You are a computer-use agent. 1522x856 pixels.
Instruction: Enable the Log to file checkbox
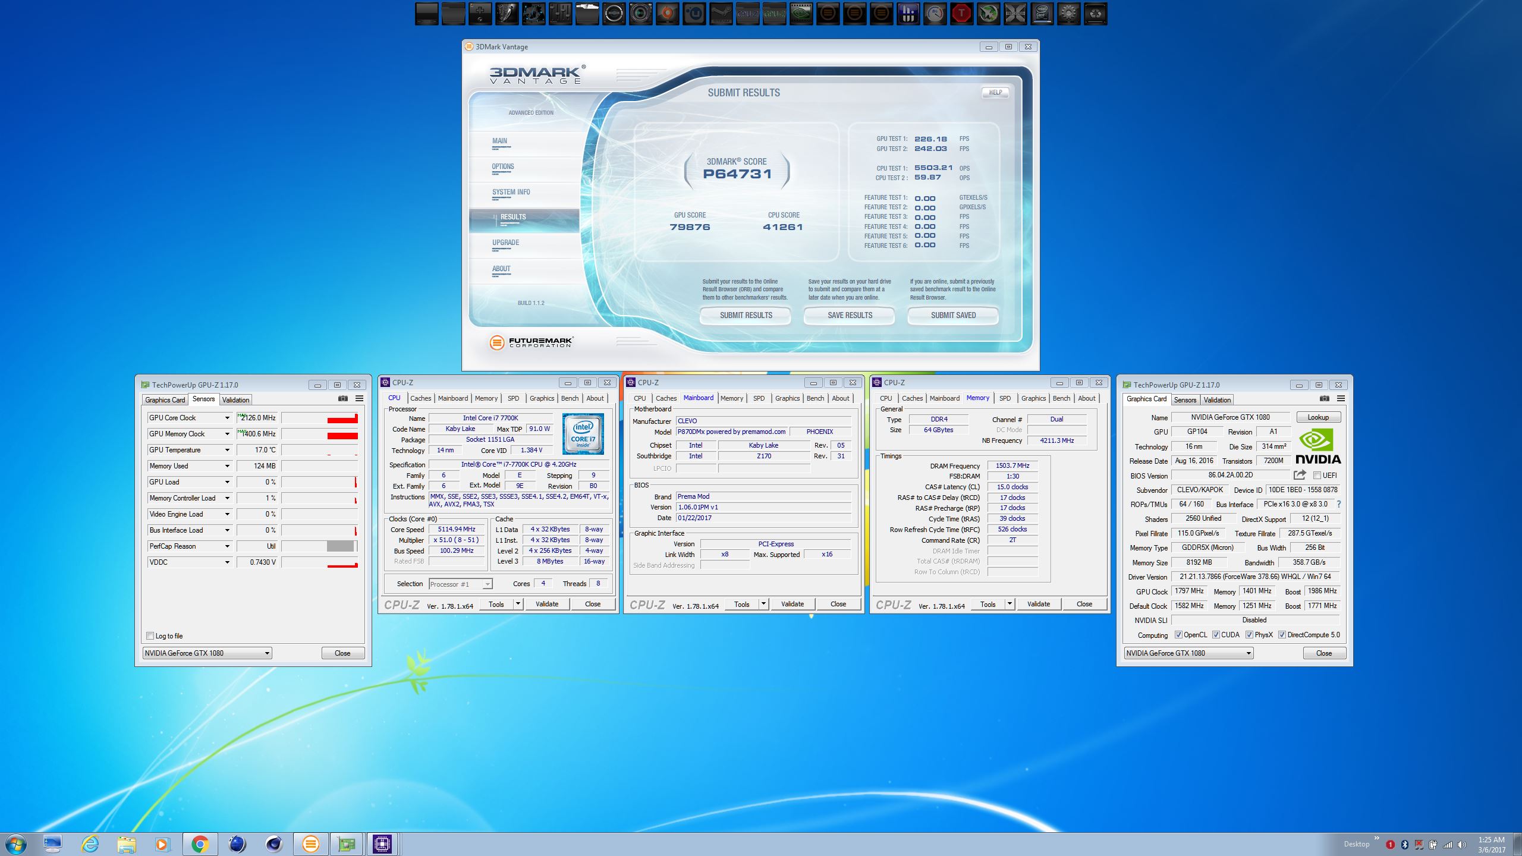point(150,636)
